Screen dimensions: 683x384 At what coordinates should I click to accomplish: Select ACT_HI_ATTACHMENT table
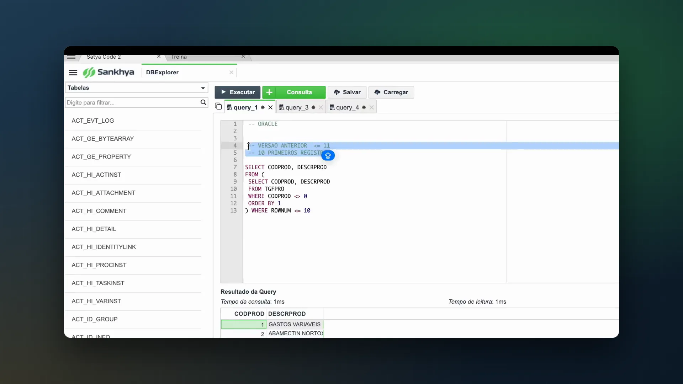[x=133, y=193]
